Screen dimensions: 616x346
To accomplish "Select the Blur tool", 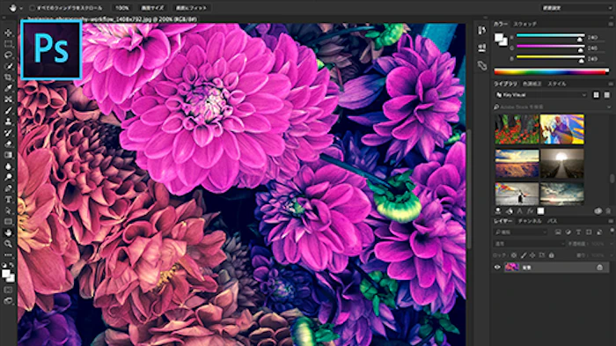I will coord(8,166).
